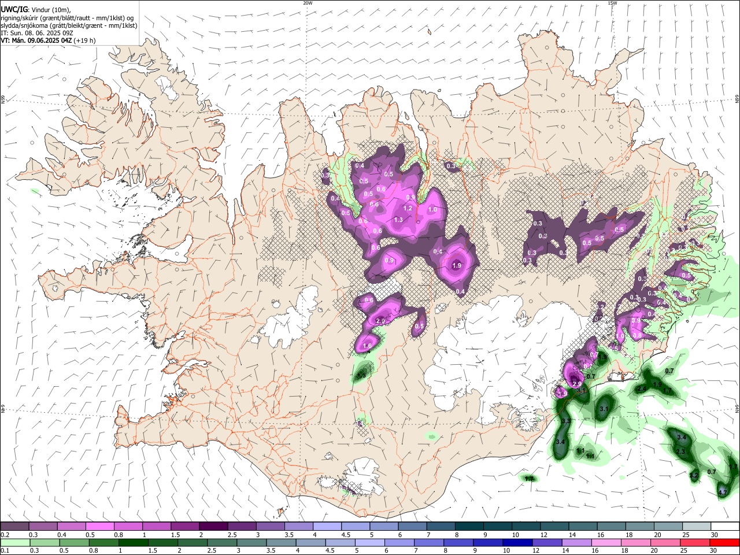This screenshot has width=740, height=555.
Task: Click the 3.2 rainfall value
Action: (x=694, y=475)
